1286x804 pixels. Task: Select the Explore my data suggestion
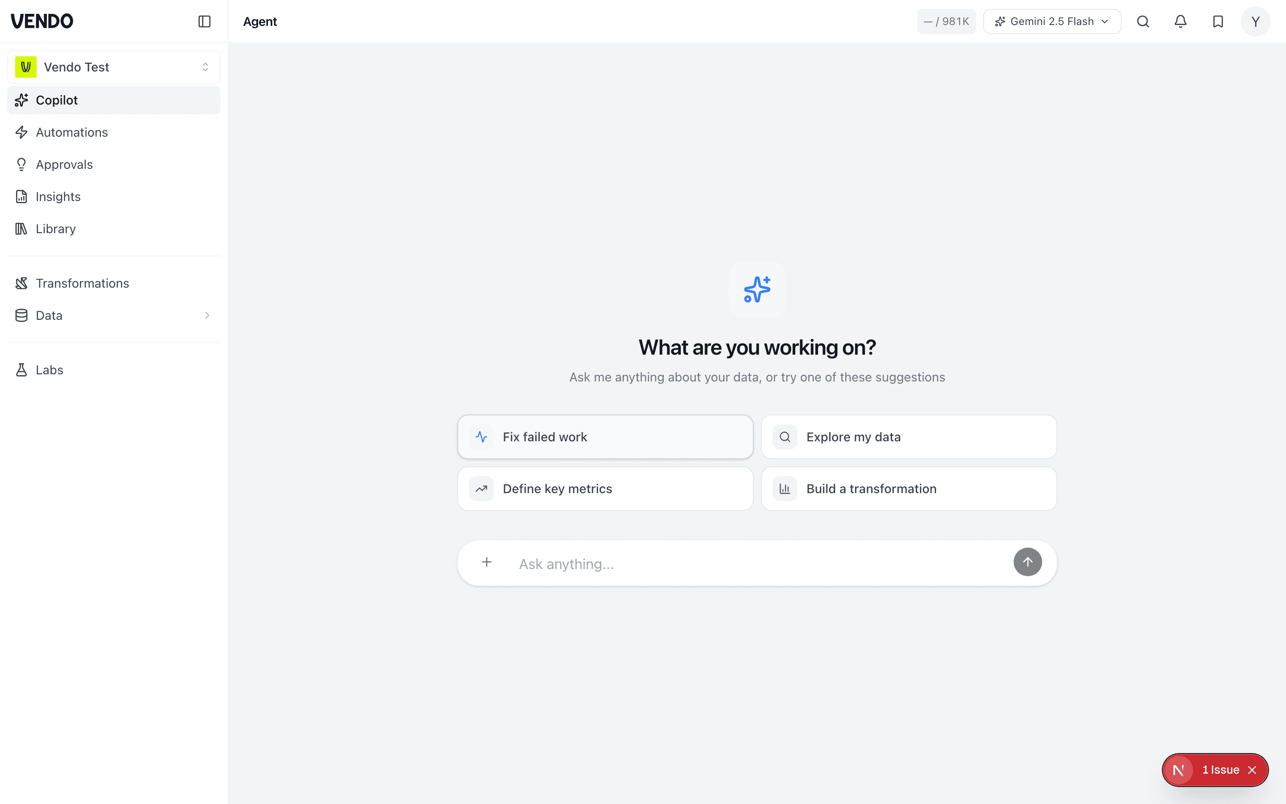coord(909,437)
